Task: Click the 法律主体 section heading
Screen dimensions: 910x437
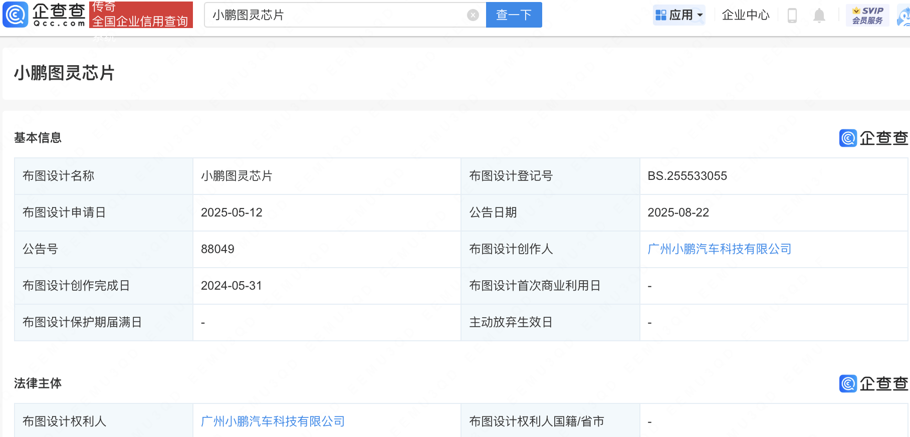Action: click(x=38, y=383)
